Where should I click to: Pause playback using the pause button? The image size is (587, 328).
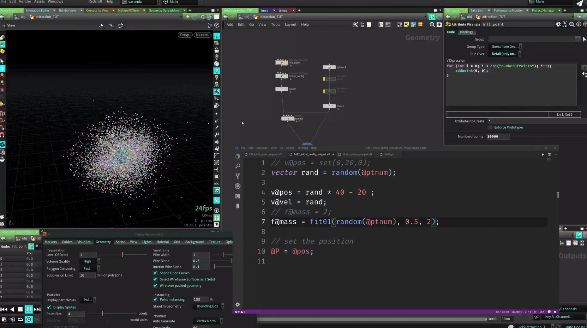click(x=29, y=309)
